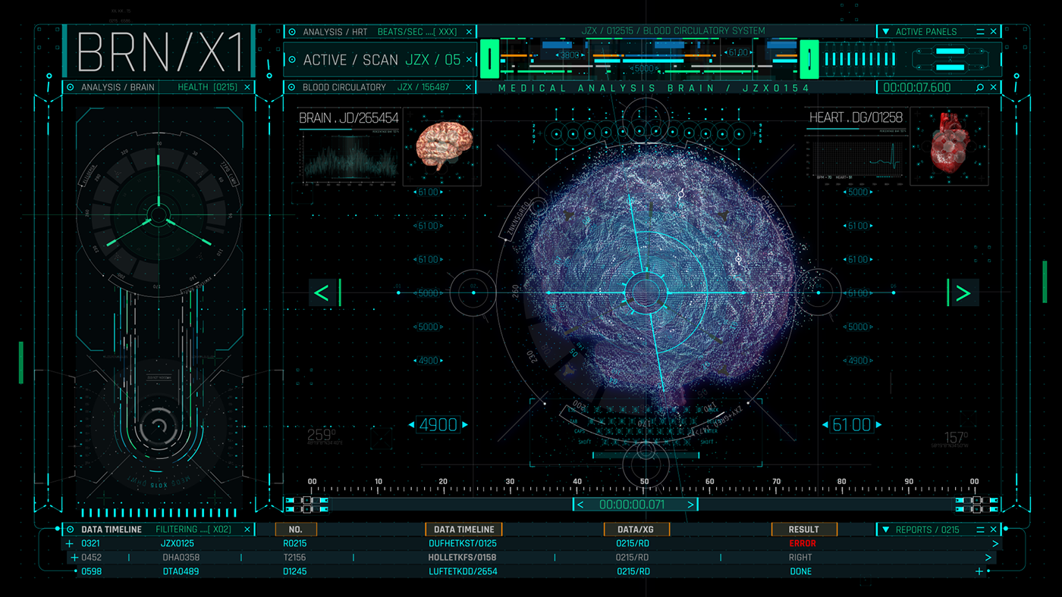The width and height of the screenshot is (1062, 597).
Task: Toggle the upper cyan pill in Active Panels
Action: tap(950, 52)
